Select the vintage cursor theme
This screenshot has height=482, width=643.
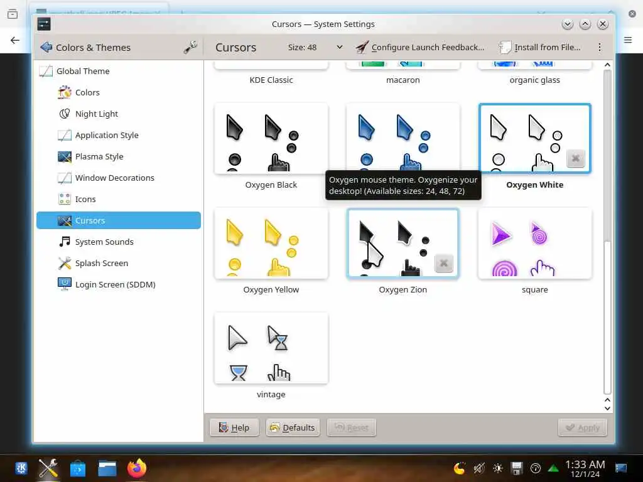point(271,348)
